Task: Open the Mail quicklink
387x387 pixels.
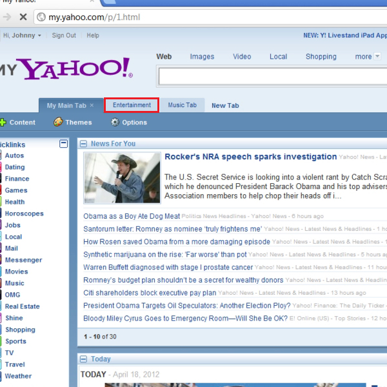Action: 12,248
